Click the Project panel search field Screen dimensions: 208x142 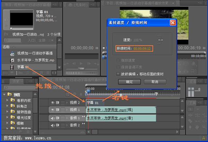(12, 40)
